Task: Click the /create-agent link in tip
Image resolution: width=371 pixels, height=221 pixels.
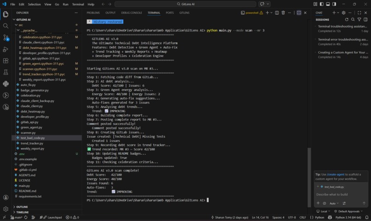Action: pos(336,175)
